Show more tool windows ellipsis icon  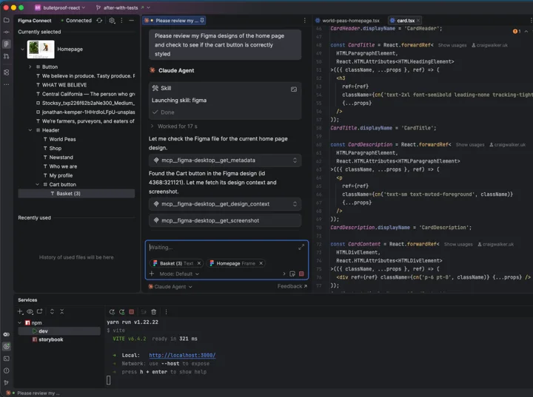coord(7,84)
